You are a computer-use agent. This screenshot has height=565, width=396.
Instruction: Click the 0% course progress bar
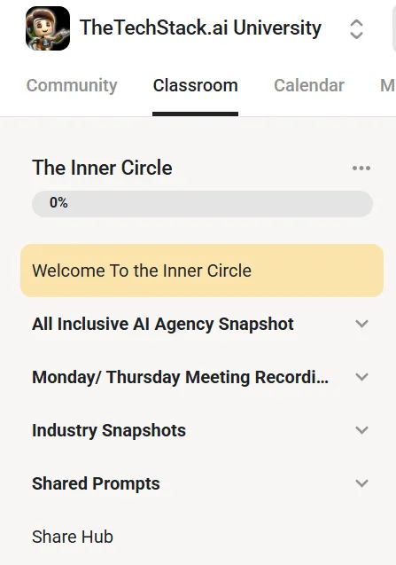[x=202, y=204]
